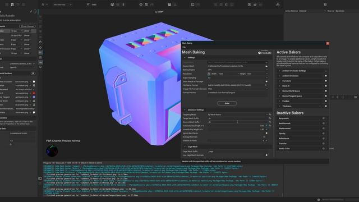The height and width of the screenshot is (202, 359).
Task: Click the undo arrow in the top toolbar
Action: pyautogui.click(x=43, y=4)
